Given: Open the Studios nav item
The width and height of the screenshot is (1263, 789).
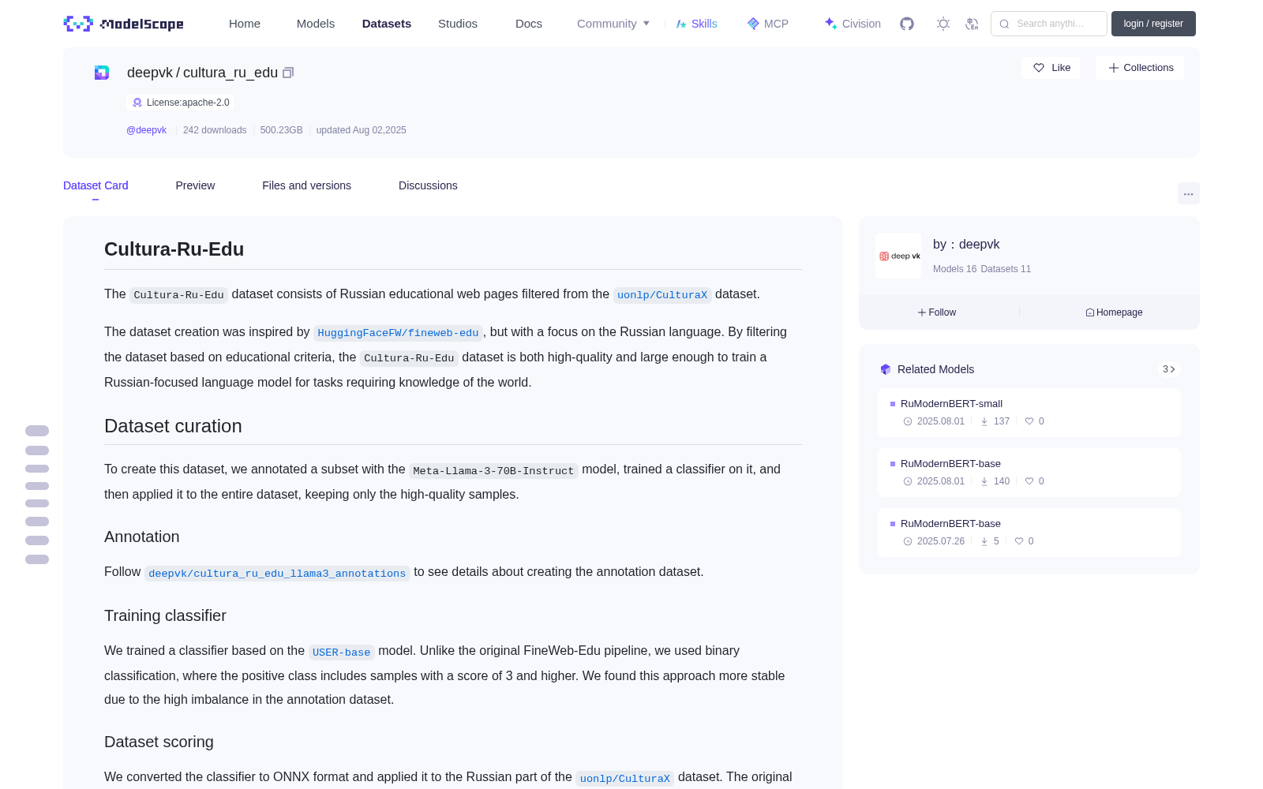Looking at the screenshot, I should [458, 24].
